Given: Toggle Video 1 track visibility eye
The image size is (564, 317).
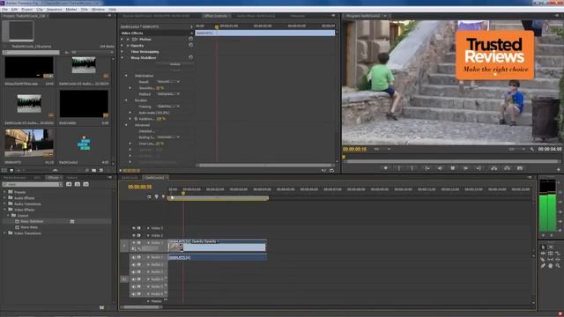Looking at the screenshot, I should [134, 243].
